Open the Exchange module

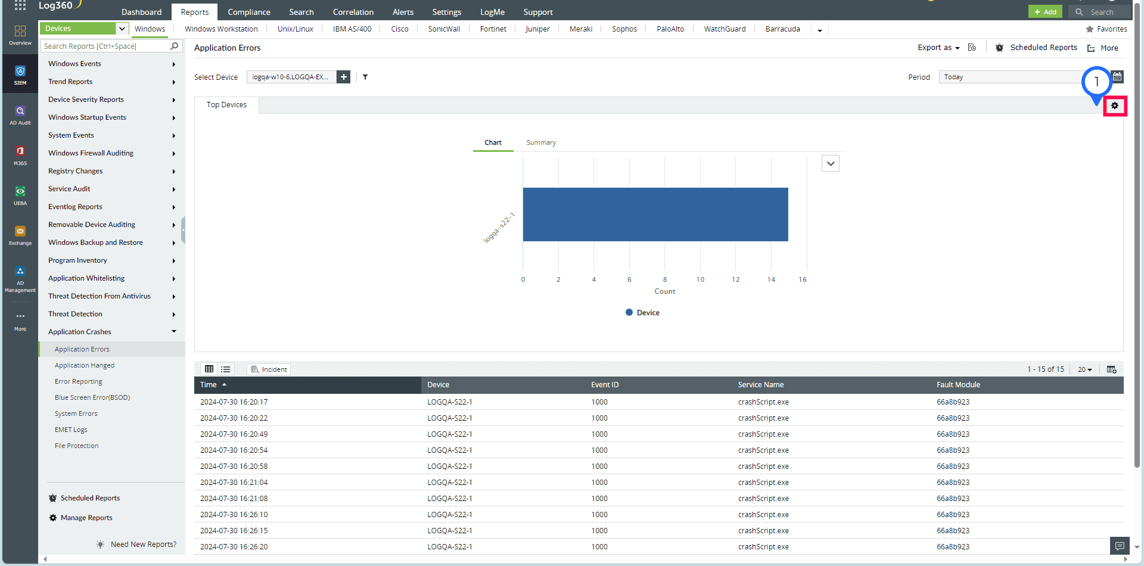(20, 235)
